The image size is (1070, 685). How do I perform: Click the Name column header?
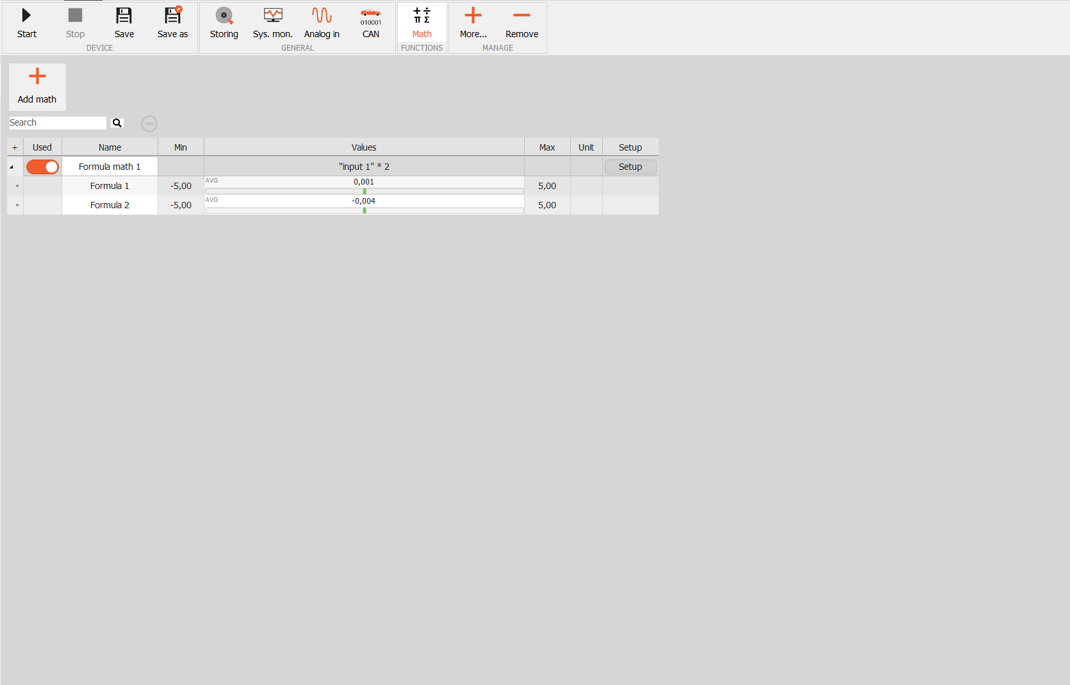pyautogui.click(x=110, y=147)
